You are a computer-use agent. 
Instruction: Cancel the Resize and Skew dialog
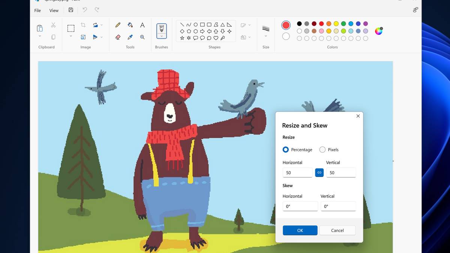[x=337, y=230]
